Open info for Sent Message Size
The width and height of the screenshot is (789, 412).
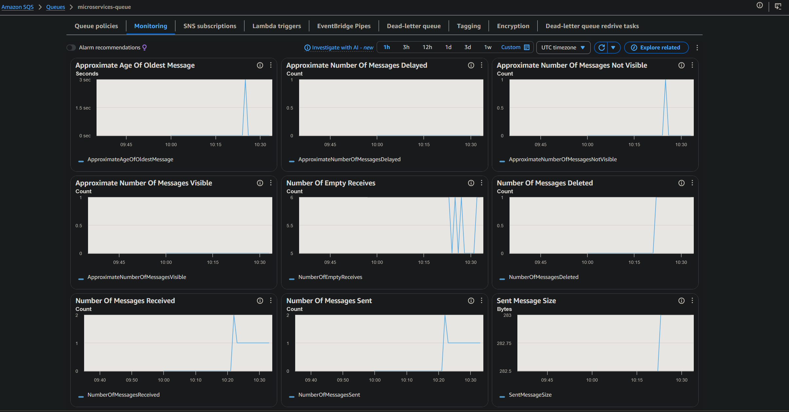[681, 301]
